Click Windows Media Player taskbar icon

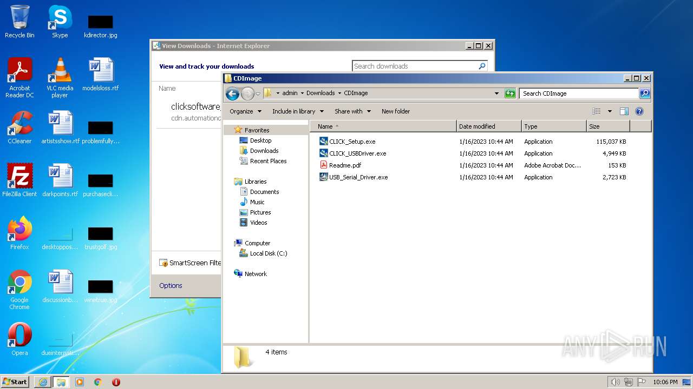pos(80,382)
